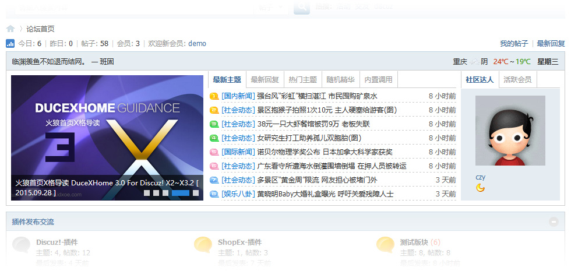Viewport: 571px width, 274px height.
Task: Collapse the 插件发布交流 section
Action: click(x=554, y=222)
